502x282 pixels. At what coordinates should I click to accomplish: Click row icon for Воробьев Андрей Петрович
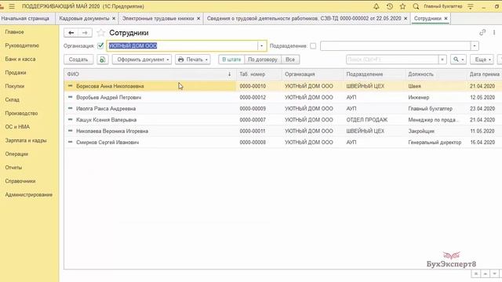(70, 97)
